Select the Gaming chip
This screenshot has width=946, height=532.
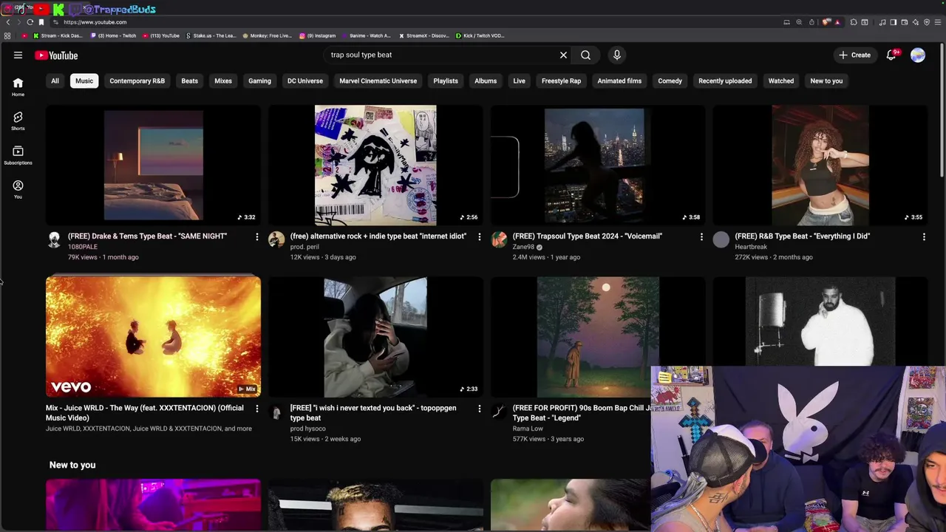click(x=259, y=81)
